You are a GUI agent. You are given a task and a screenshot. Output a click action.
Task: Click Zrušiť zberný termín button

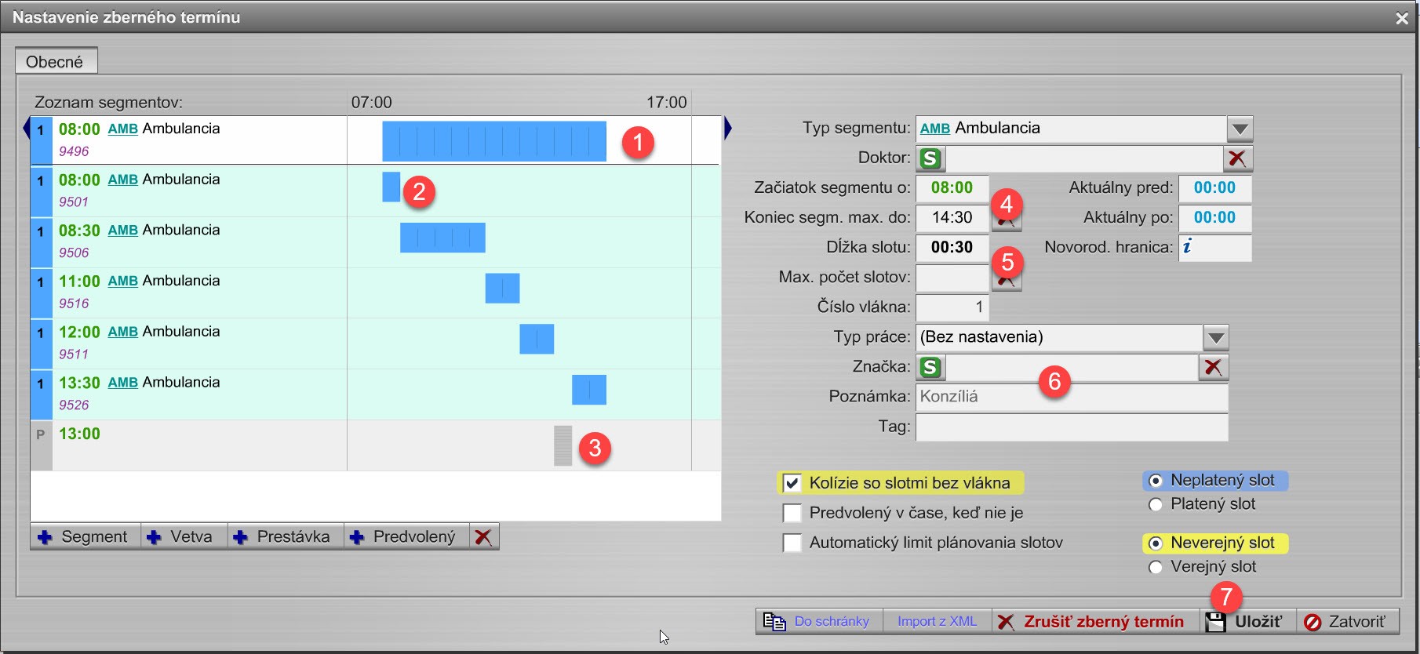pyautogui.click(x=1094, y=622)
